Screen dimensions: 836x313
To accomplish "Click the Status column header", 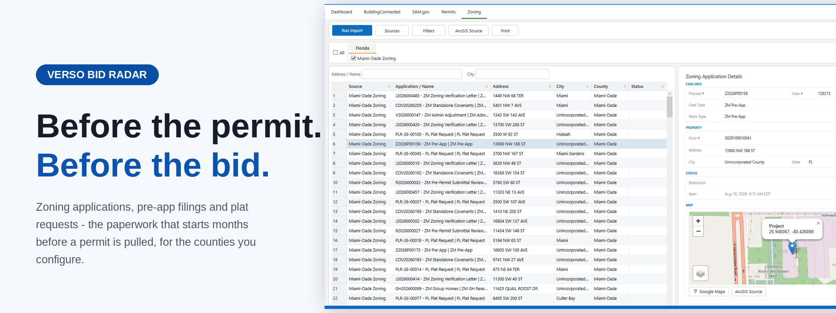I will [648, 86].
